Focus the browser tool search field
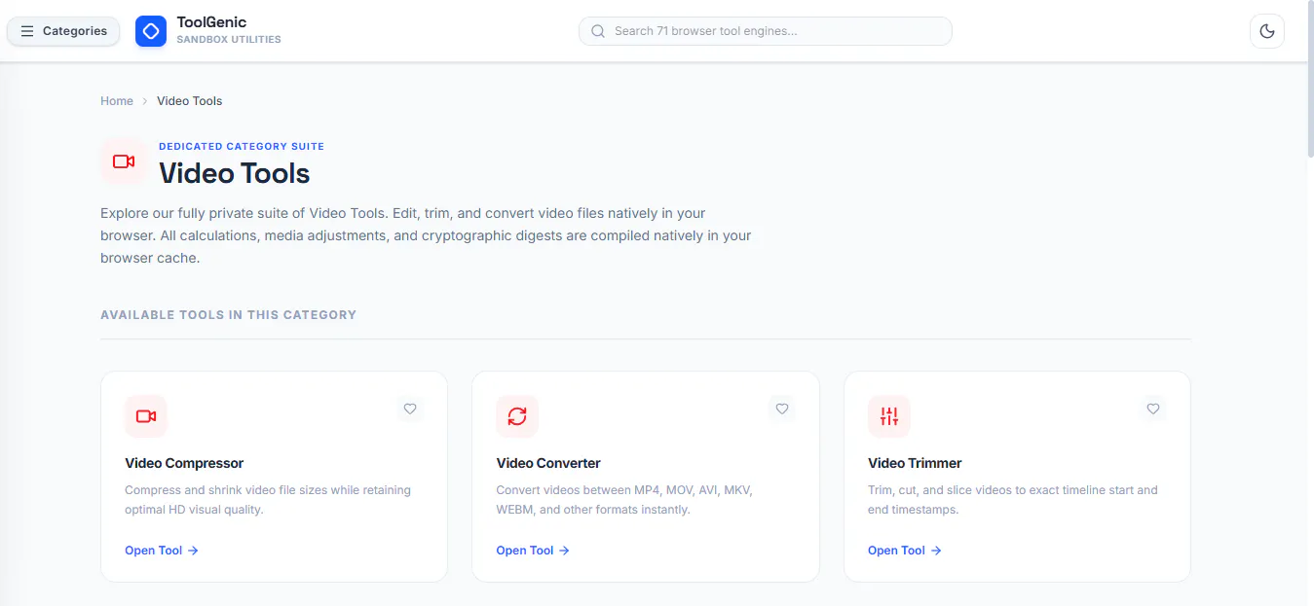Screen dimensions: 1314x606 pos(765,31)
